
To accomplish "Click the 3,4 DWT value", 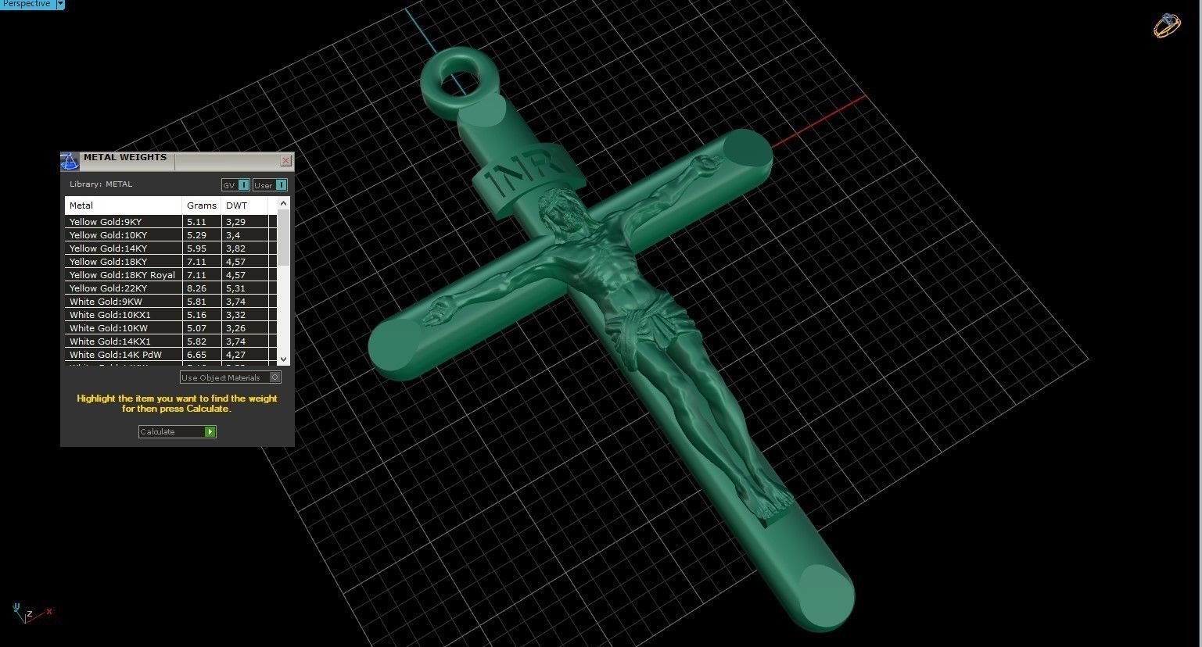I will coord(233,235).
